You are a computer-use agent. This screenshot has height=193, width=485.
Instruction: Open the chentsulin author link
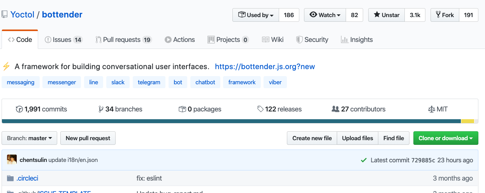pos(33,160)
